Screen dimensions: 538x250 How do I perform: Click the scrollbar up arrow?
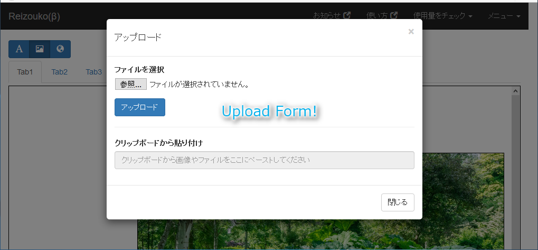pyautogui.click(x=515, y=91)
